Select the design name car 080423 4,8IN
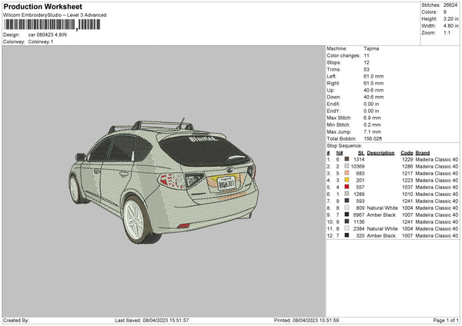The image size is (462, 326). click(x=52, y=35)
